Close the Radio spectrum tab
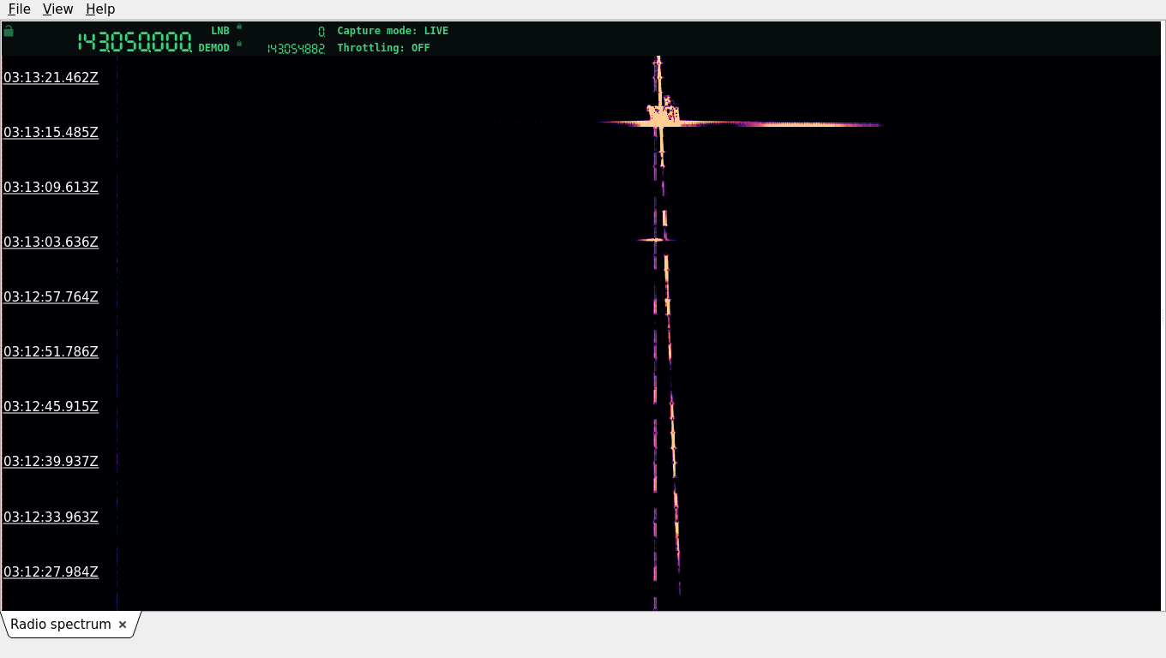Screen dimensions: 1166x658 point(123,625)
